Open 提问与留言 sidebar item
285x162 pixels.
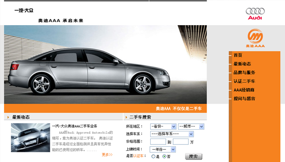[244, 99]
